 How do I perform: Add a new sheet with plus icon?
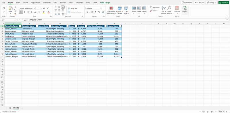pyautogui.click(x=22, y=108)
